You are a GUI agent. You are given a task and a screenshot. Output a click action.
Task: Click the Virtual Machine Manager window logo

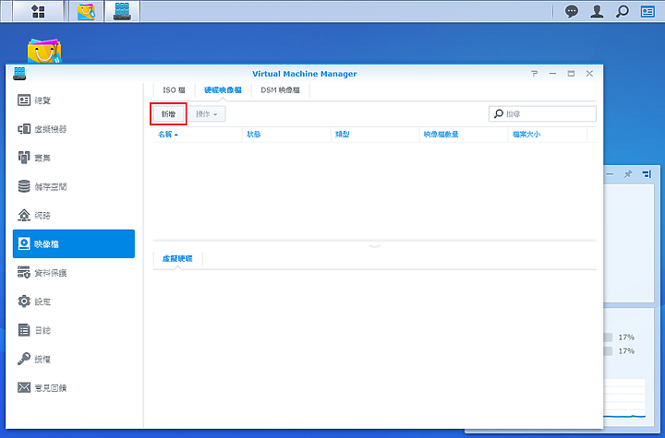19,74
